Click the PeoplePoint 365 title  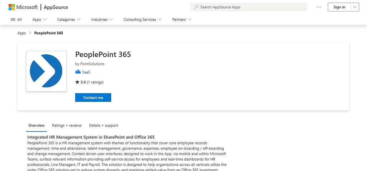point(103,54)
